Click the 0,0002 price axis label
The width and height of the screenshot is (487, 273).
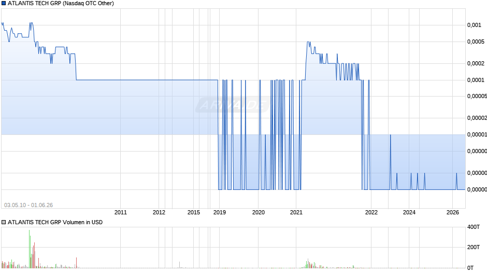(476, 63)
